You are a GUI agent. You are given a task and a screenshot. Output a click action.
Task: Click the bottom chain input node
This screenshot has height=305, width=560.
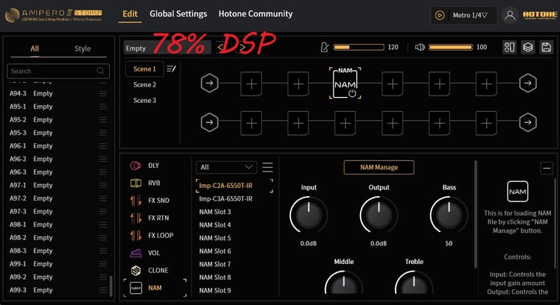click(x=209, y=122)
